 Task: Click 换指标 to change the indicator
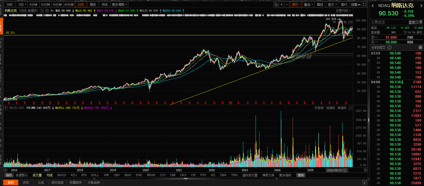coord(342,108)
